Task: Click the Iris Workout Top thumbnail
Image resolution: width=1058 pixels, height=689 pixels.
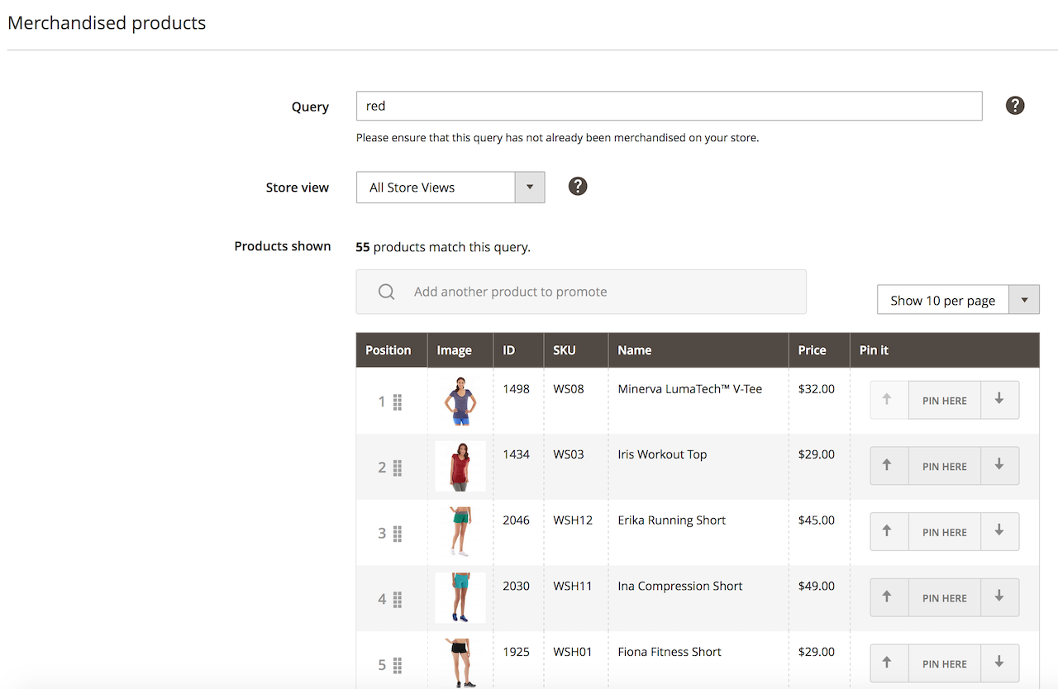Action: tap(460, 465)
